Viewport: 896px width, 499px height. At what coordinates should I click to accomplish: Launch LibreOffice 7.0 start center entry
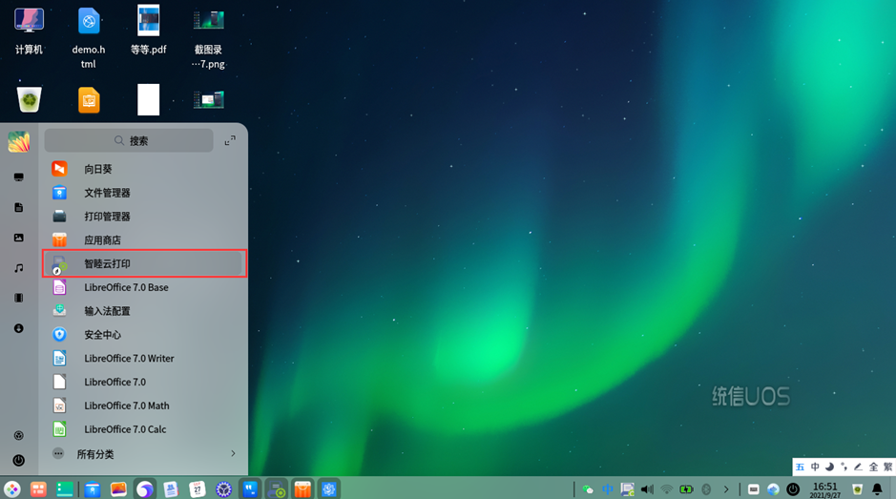pos(144,382)
